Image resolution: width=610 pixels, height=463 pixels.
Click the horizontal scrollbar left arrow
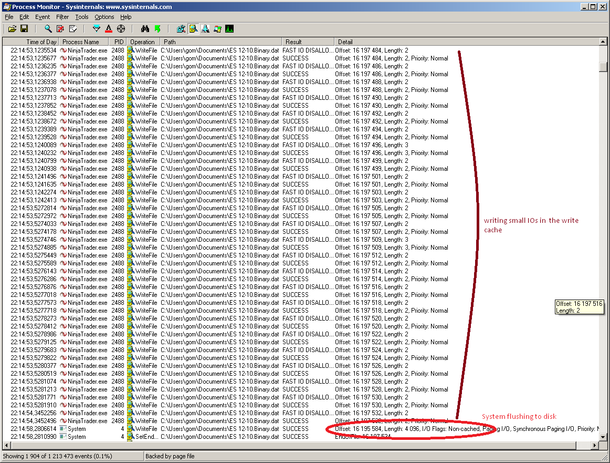tap(6, 445)
